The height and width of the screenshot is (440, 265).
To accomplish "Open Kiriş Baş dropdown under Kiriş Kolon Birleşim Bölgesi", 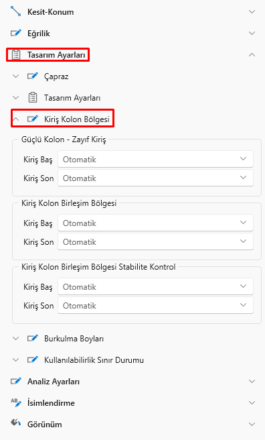I will 155,223.
